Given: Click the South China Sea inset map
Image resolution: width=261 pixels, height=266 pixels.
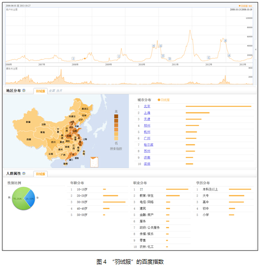Looking at the screenshot, I should pos(94,162).
